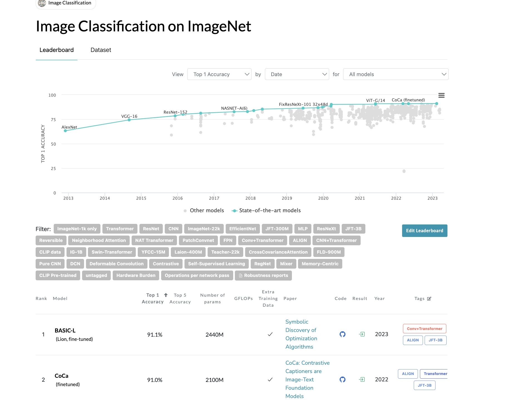Image resolution: width=507 pixels, height=400 pixels.
Task: Open the chart hamburger menu icon
Action: (x=441, y=95)
